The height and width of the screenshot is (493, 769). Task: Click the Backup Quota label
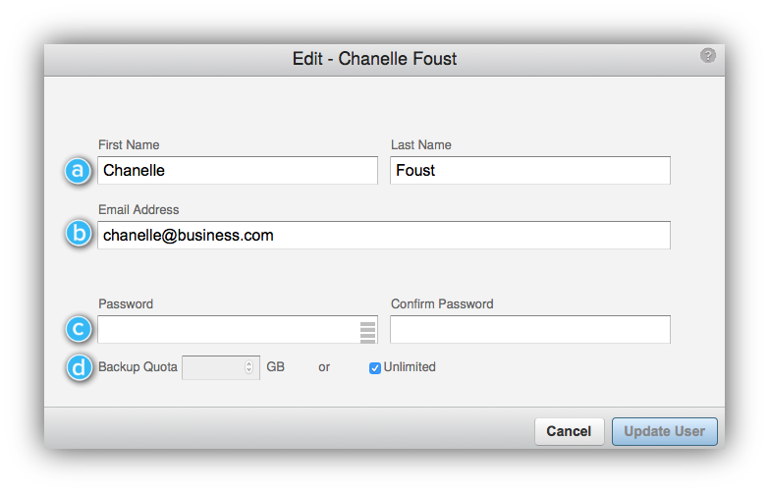[137, 367]
